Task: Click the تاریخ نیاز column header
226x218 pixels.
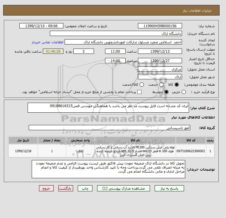Action: [x=23, y=140]
